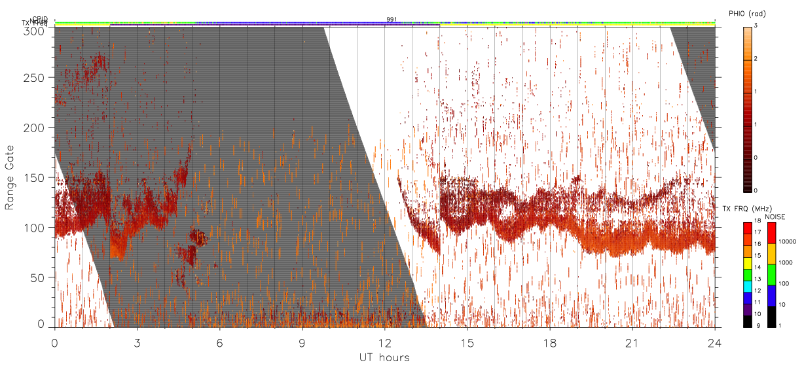The image size is (804, 371).
Task: Click x-axis tick label '9' under the plot
Action: tap(302, 343)
